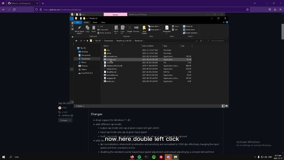Switch to the View ribbon tab

[103, 22]
